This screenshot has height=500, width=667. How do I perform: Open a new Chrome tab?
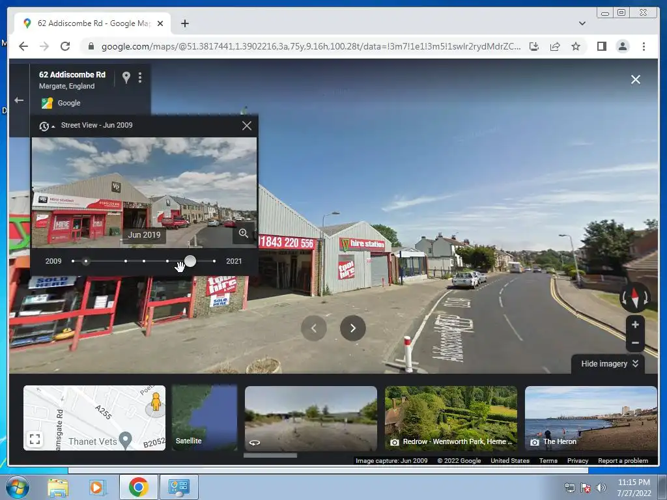184,23
